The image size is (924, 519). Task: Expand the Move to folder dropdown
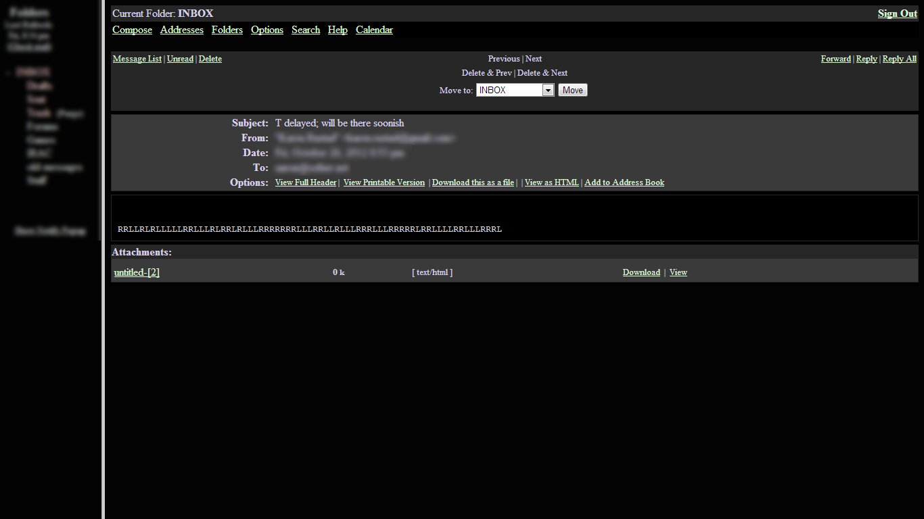pos(548,91)
